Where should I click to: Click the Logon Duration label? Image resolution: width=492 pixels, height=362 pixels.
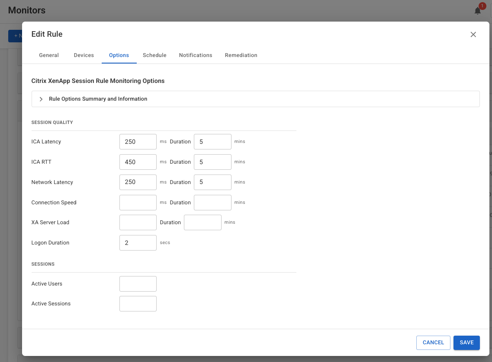pos(50,243)
